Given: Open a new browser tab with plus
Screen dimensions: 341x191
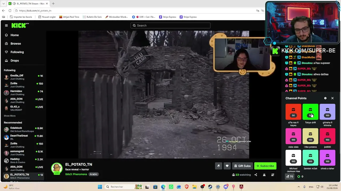Looking at the screenshot, I should tap(53, 4).
